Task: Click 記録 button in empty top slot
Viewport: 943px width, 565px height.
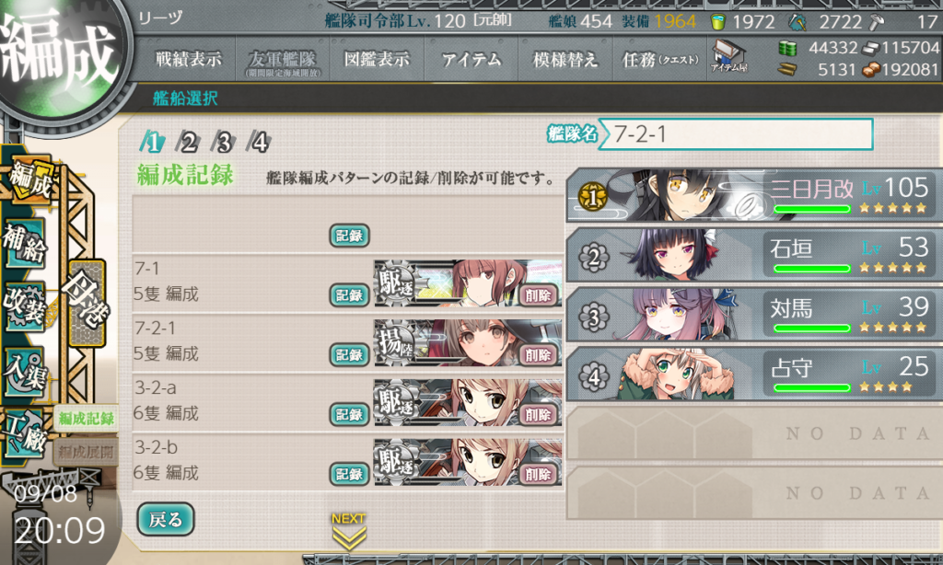Action: click(349, 236)
